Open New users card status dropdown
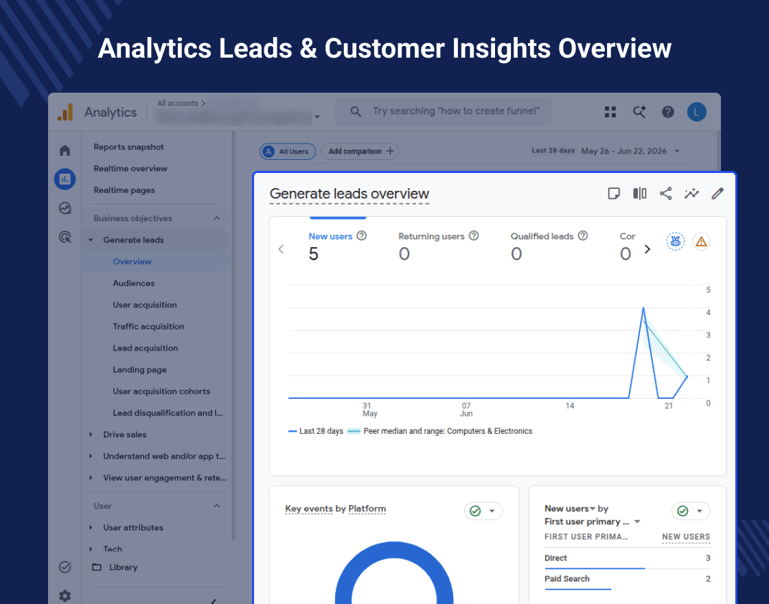 pyautogui.click(x=691, y=511)
